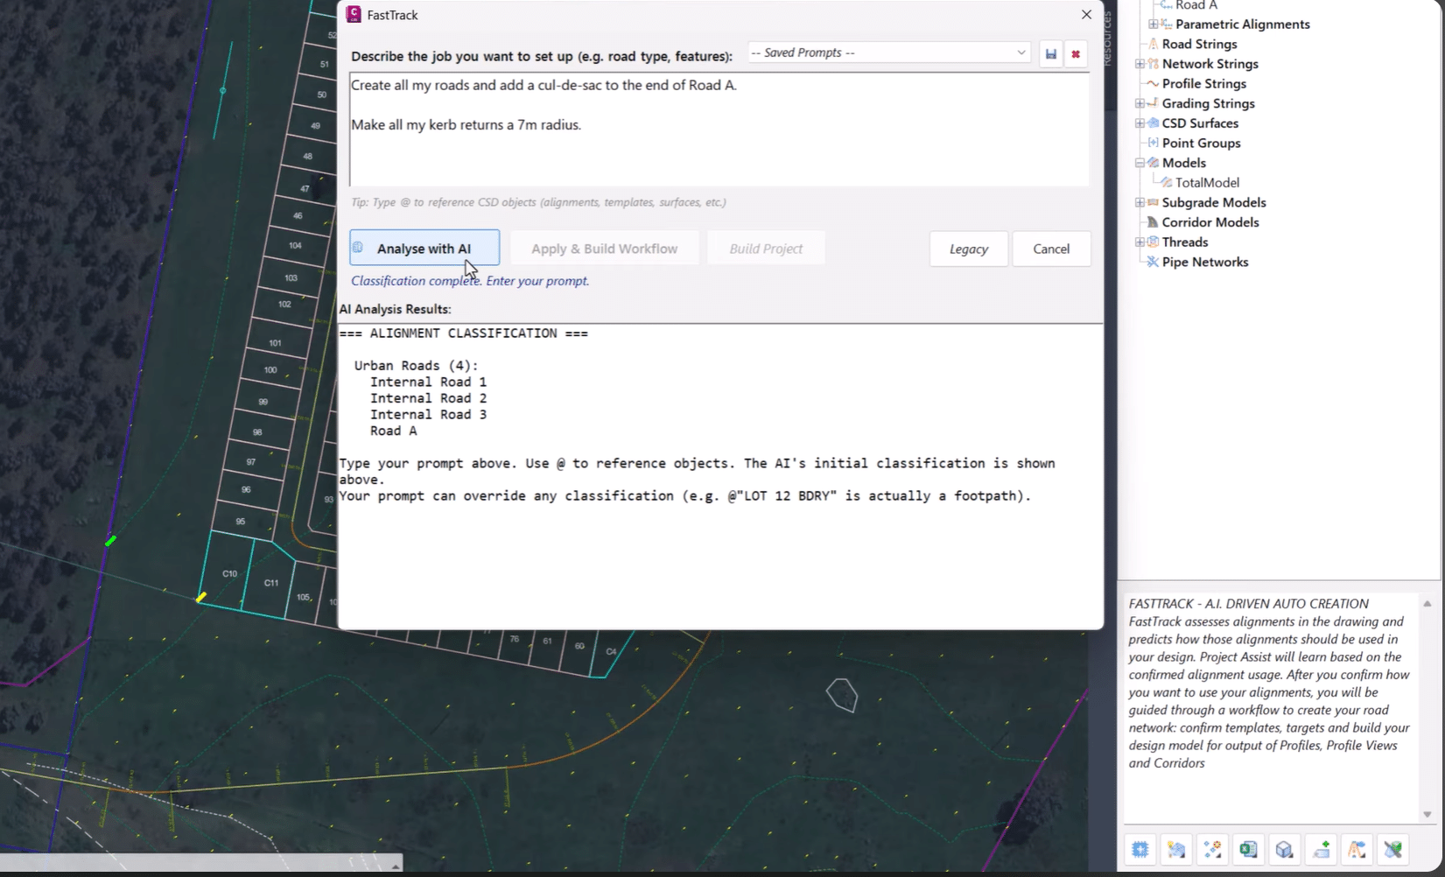
Task: Click the description panel scroll down arrow
Action: [1427, 814]
